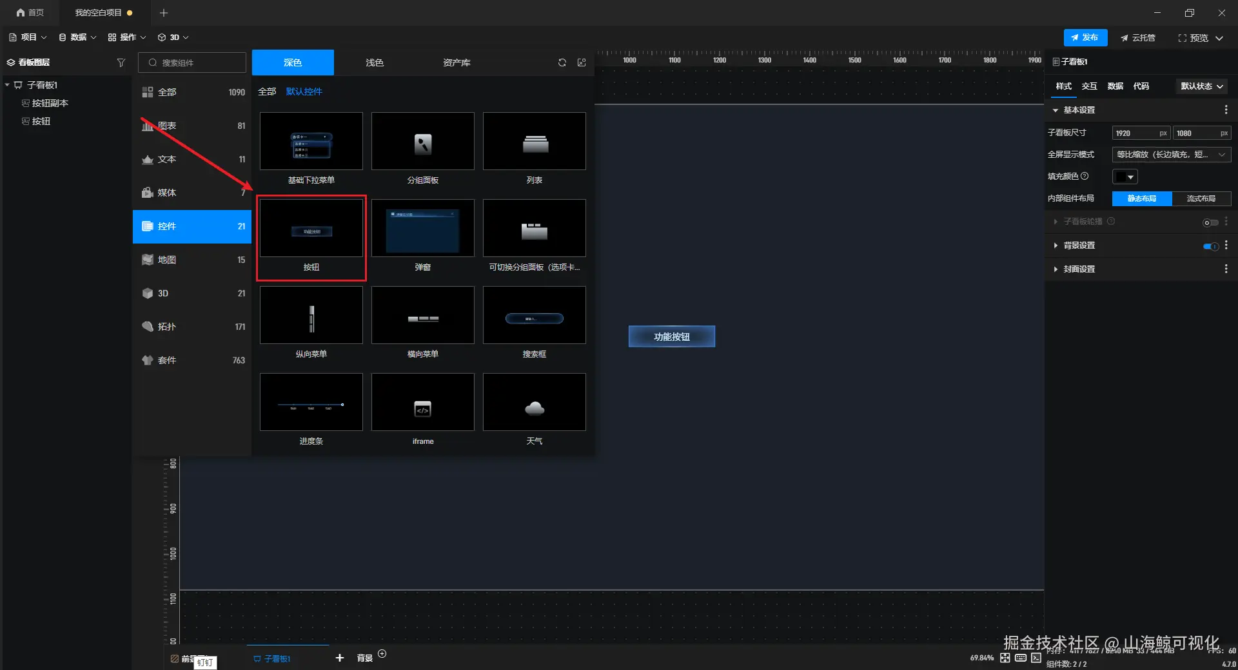
Task: Open the 填充颜色 color swatch
Action: [x=1125, y=177]
